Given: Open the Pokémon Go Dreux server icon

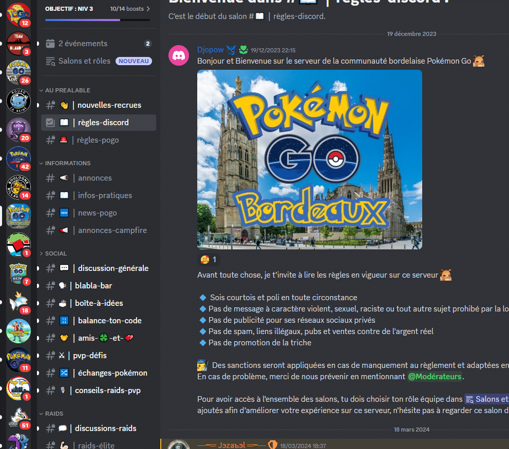Looking at the screenshot, I should (18, 331).
